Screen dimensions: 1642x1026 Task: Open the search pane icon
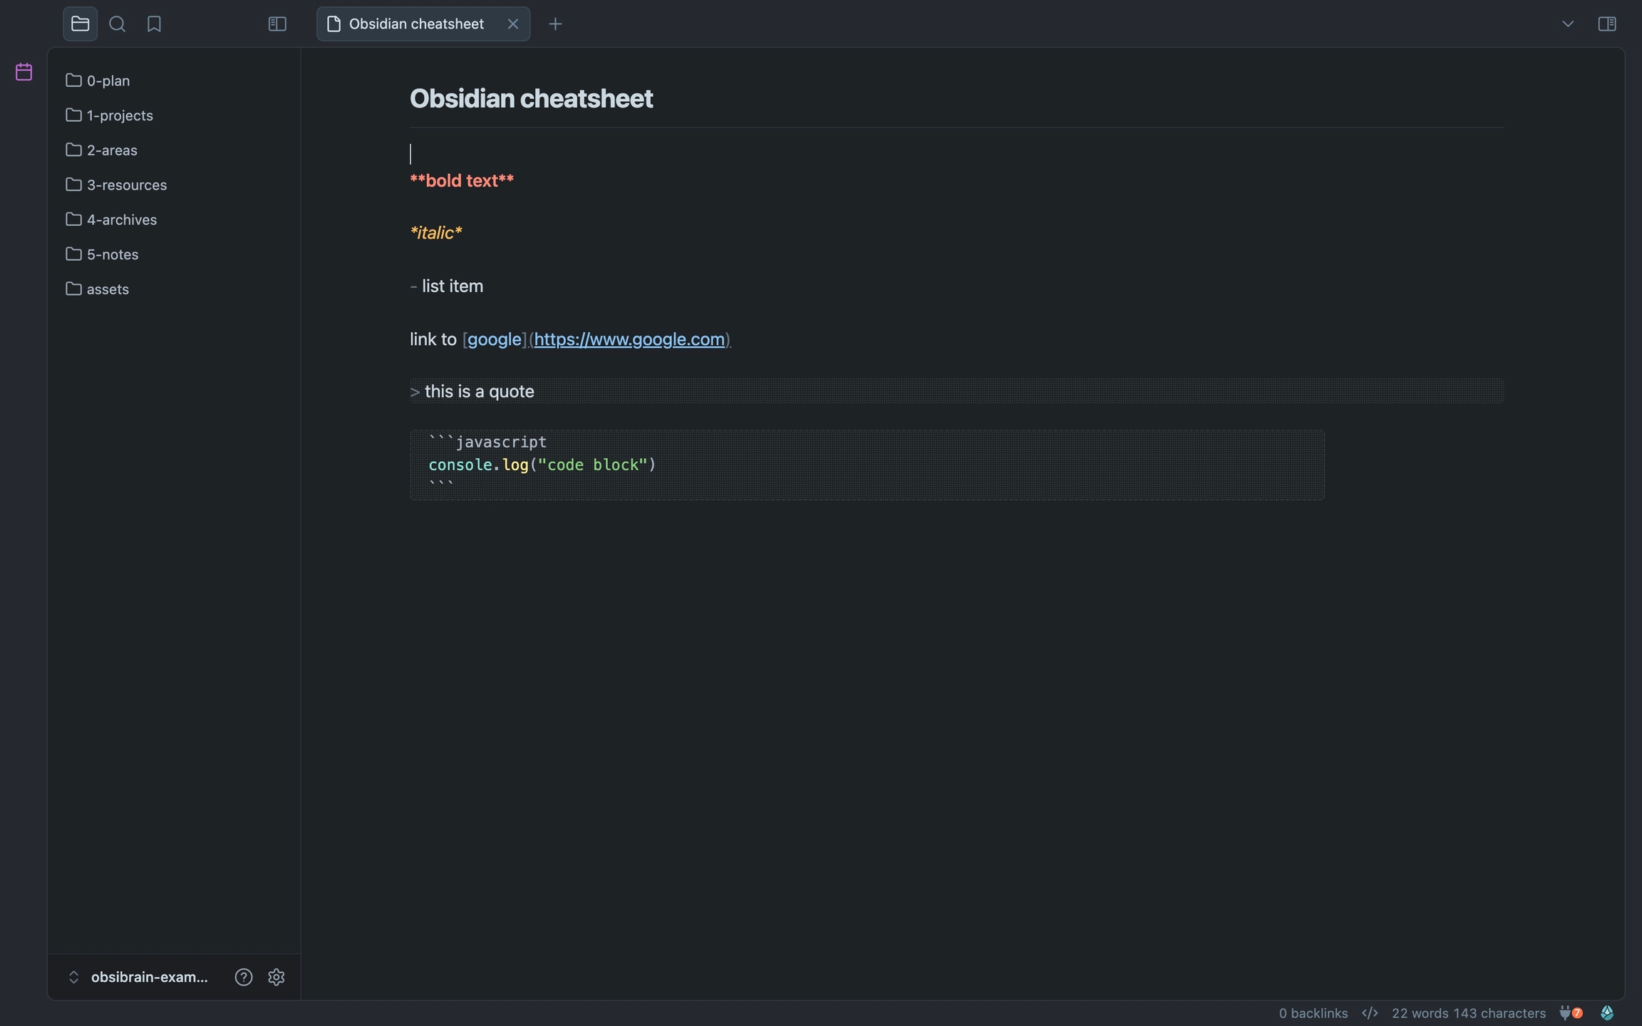(x=118, y=24)
